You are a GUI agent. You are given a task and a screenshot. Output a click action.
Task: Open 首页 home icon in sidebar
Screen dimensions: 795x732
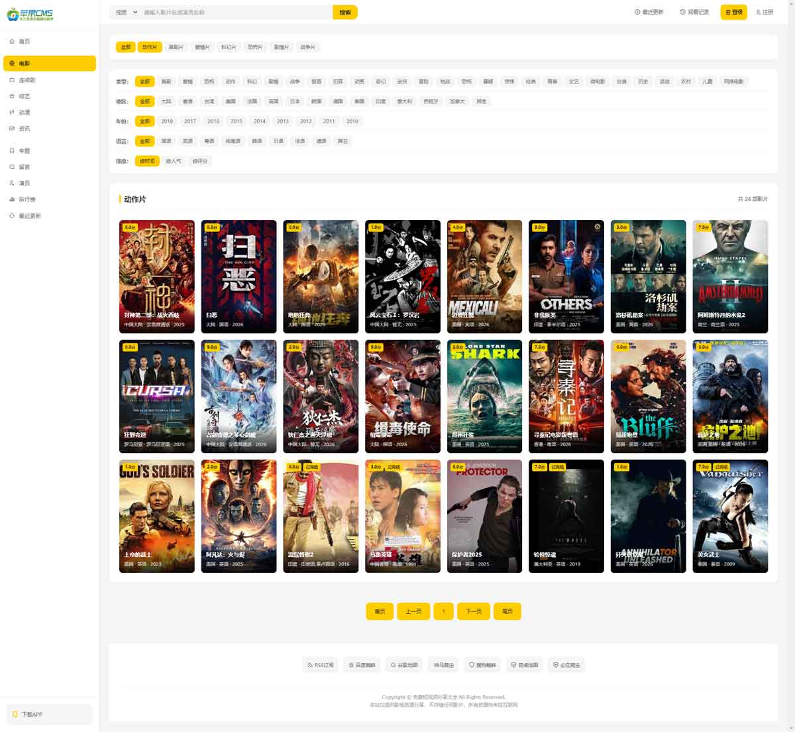click(x=12, y=41)
